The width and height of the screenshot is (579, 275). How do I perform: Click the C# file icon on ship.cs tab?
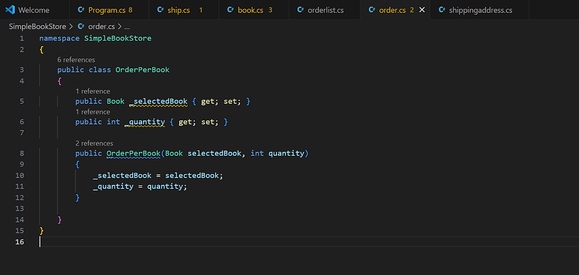161,10
